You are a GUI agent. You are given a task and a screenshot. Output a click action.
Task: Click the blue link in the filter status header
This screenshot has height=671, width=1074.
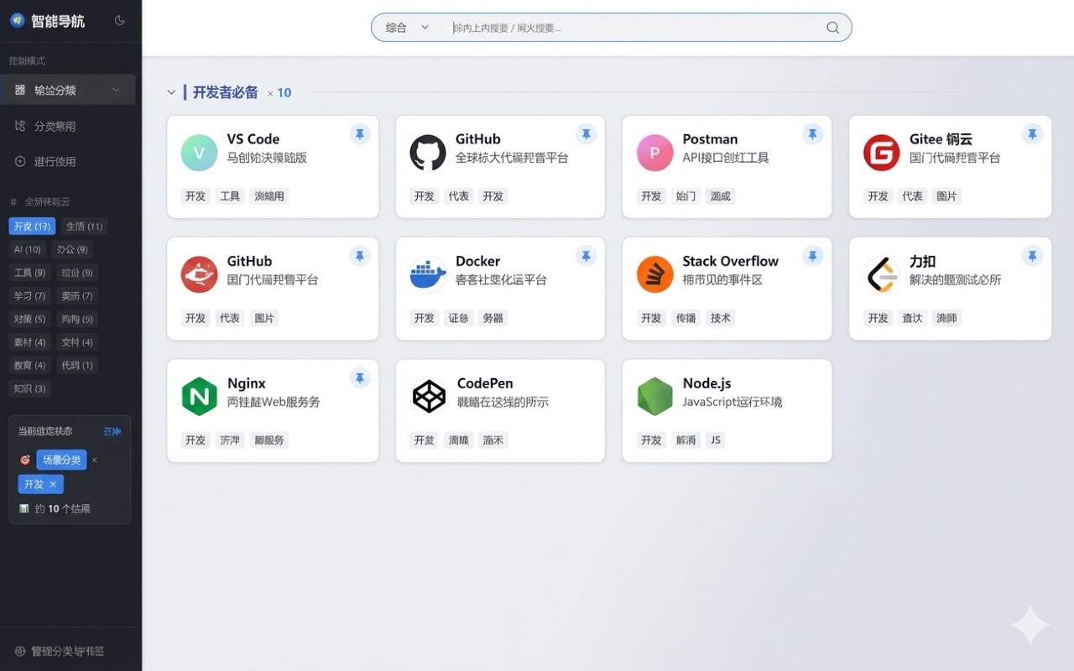pyautogui.click(x=112, y=431)
